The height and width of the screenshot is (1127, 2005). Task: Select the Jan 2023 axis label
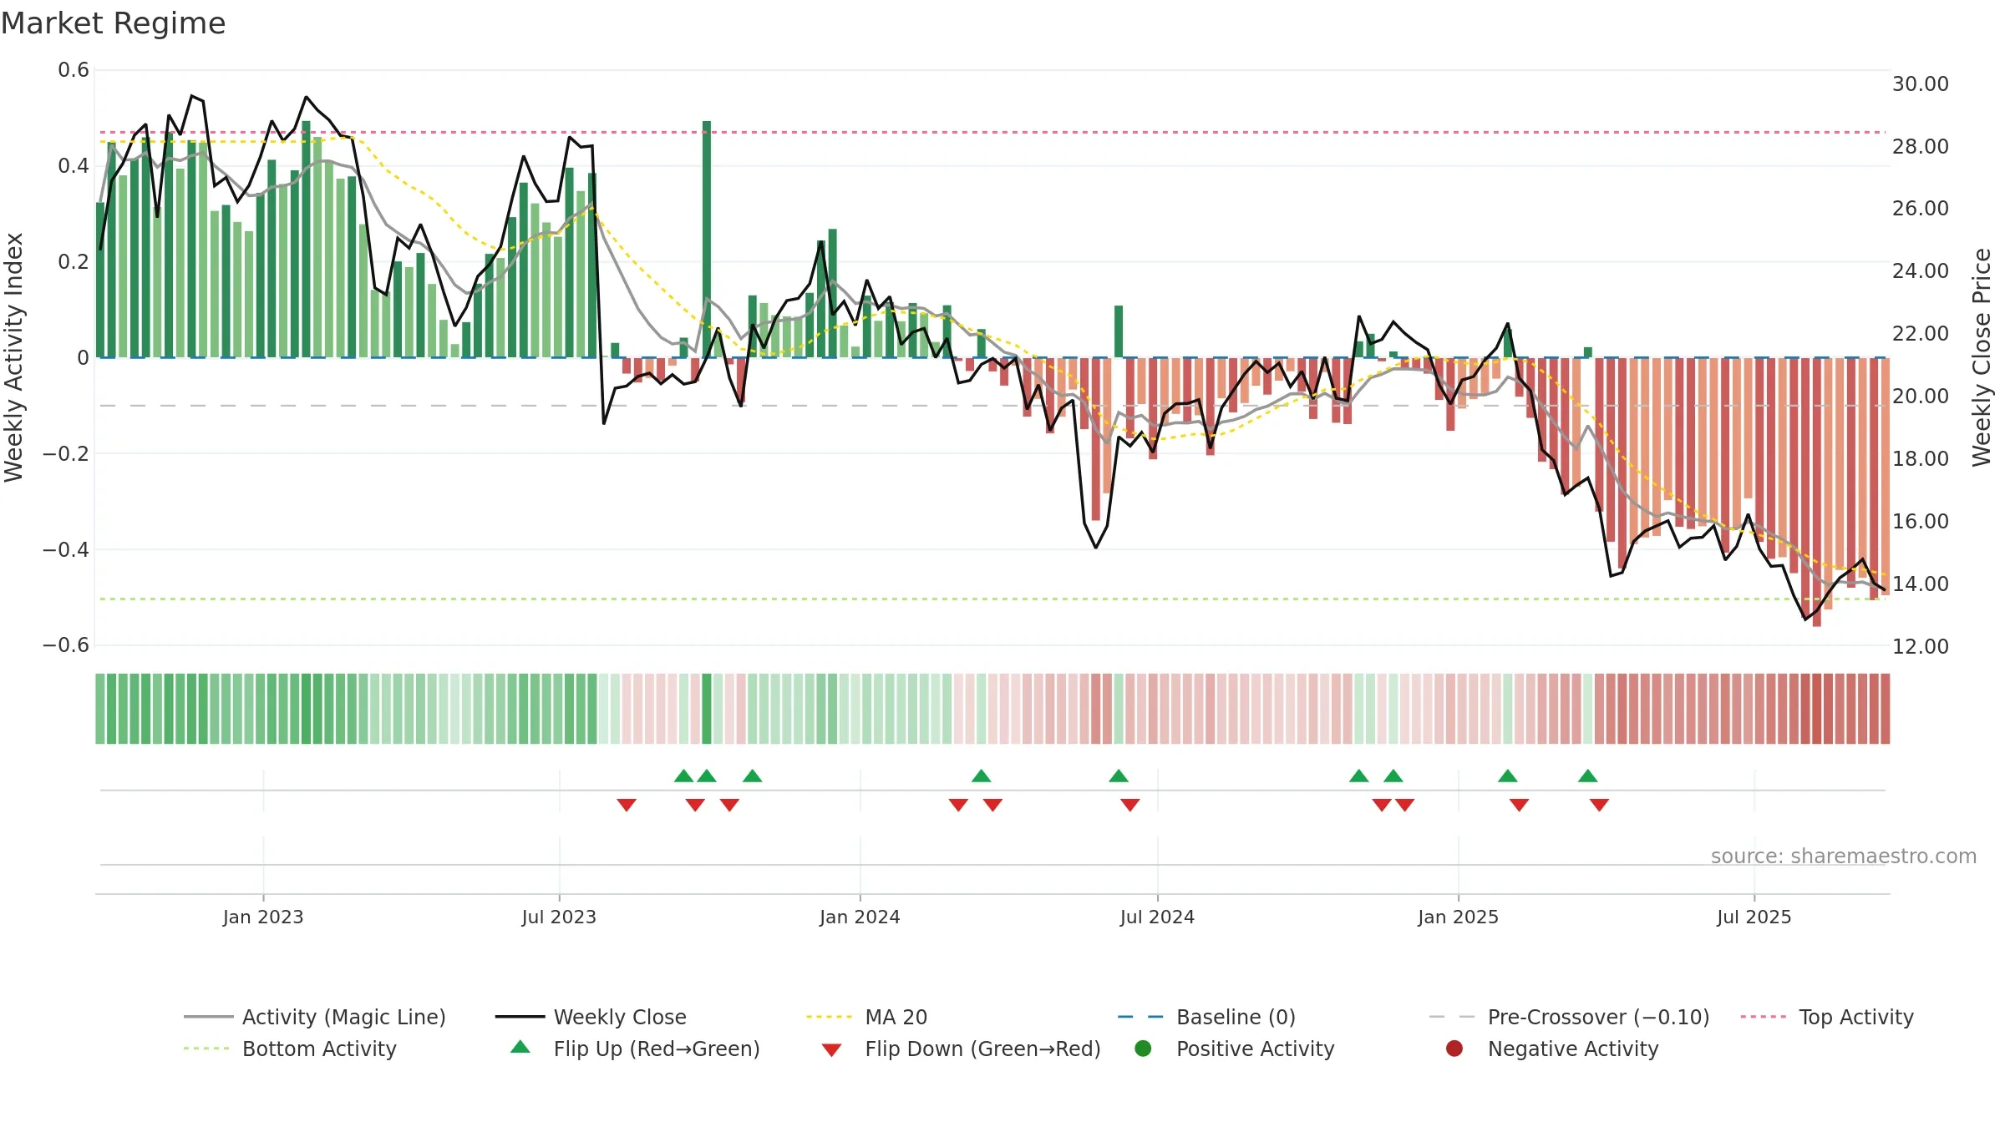coord(263,917)
